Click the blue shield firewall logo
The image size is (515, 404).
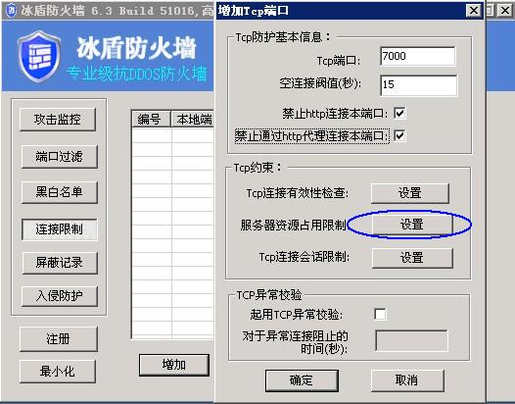point(39,57)
